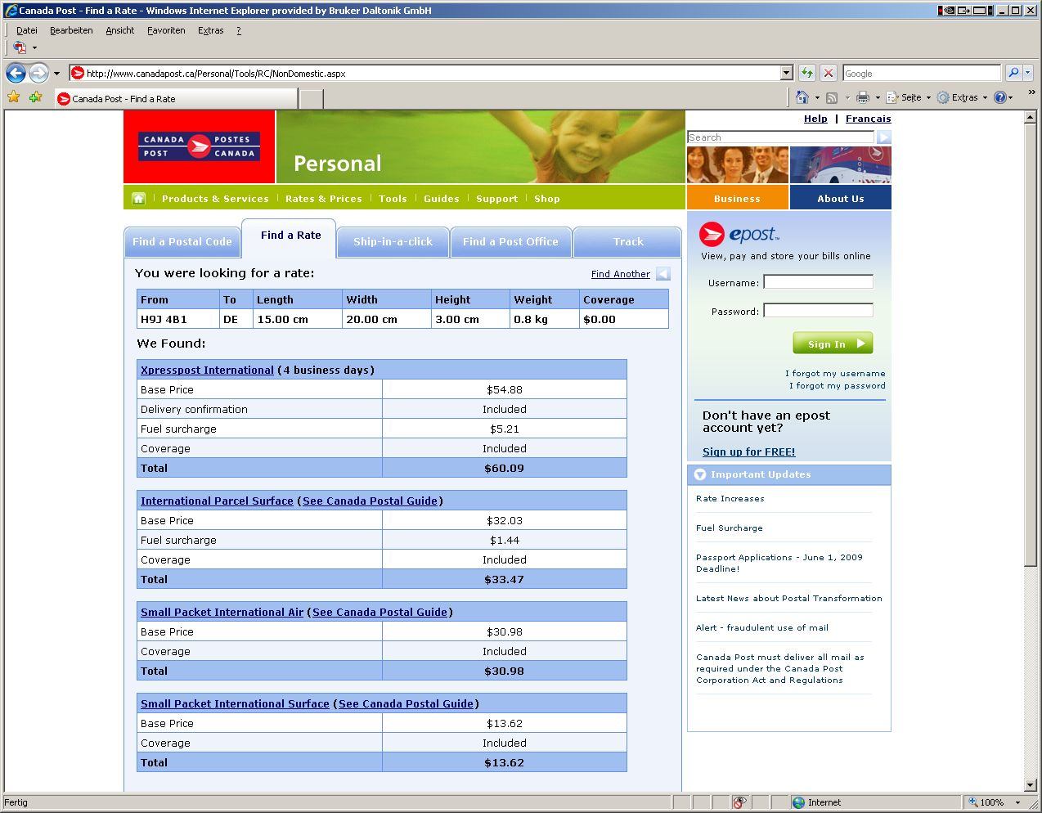Open the Extras tools toolbar menu
This screenshot has height=813, width=1042.
tap(962, 97)
